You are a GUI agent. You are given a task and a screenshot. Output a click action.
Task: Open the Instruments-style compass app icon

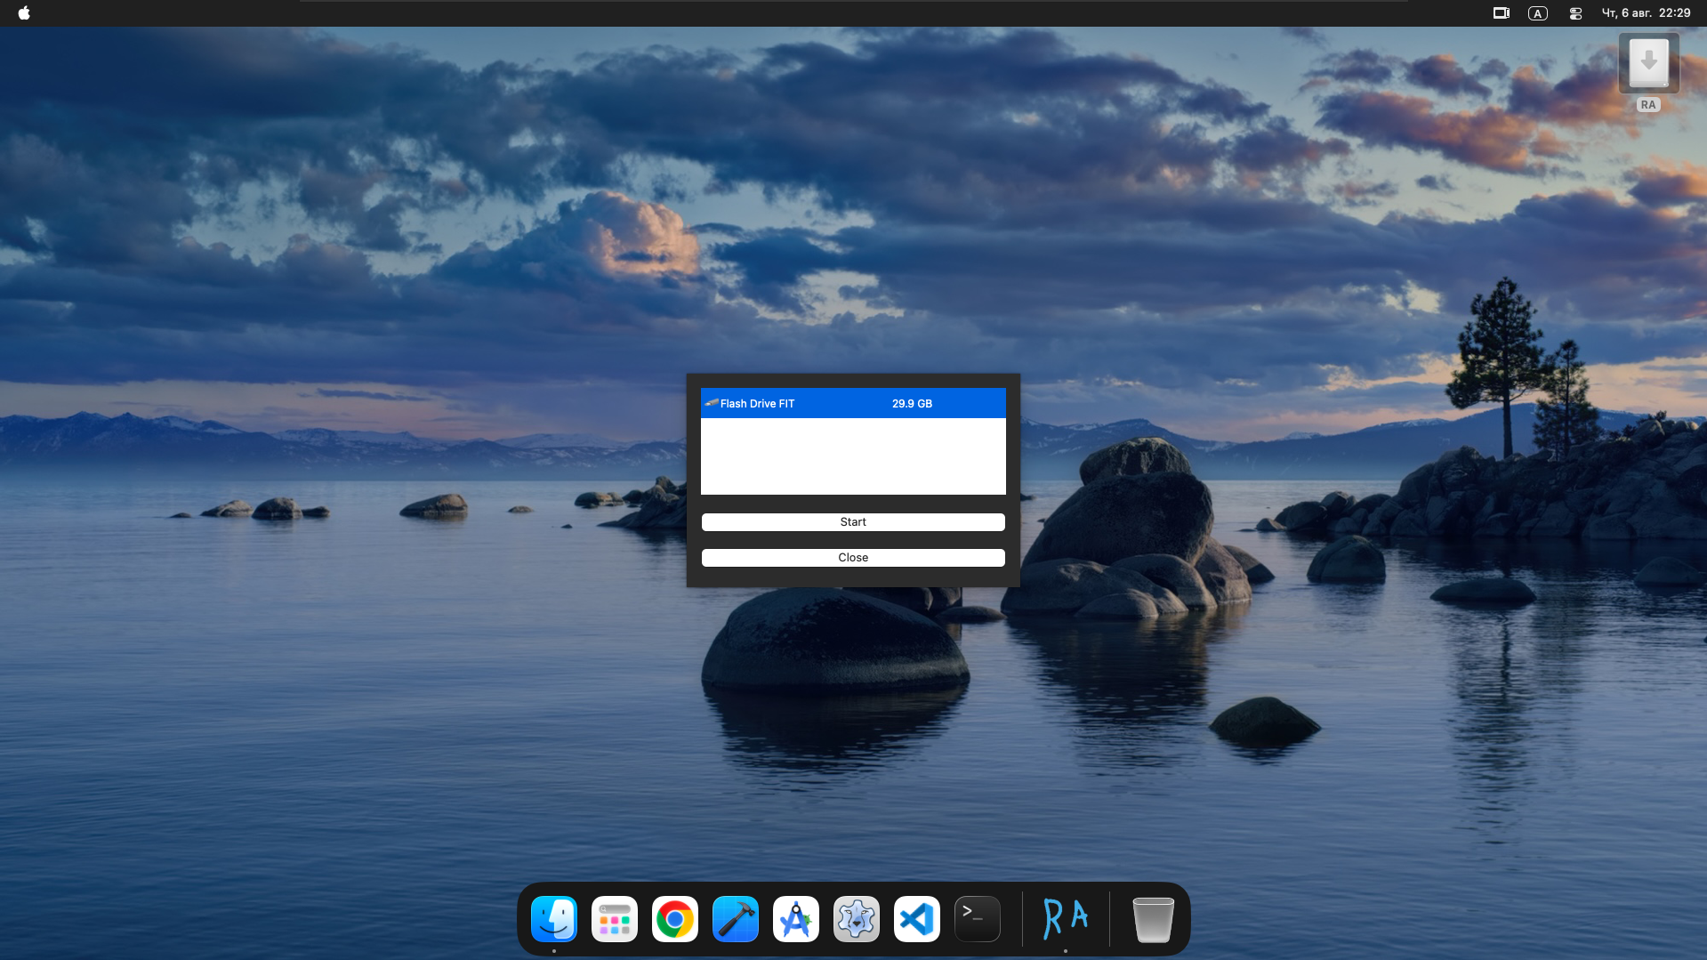point(796,919)
